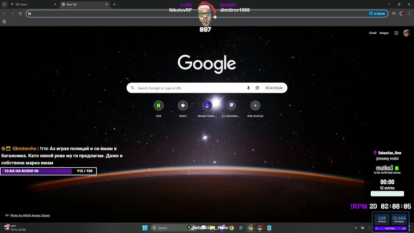Expand the tab search dropdown arrow
Image resolution: width=414 pixels, height=233 pixels.
click(4, 5)
